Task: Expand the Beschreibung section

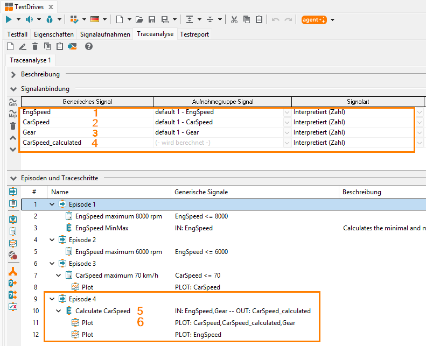Action: click(x=13, y=74)
